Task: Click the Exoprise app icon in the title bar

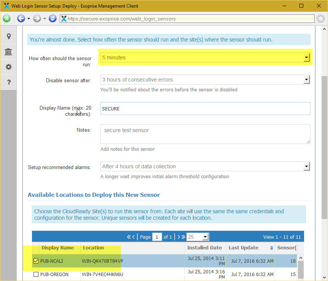Action: [x=6, y=6]
